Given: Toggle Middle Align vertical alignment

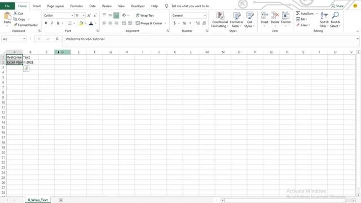Looking at the screenshot, I should click(111, 15).
